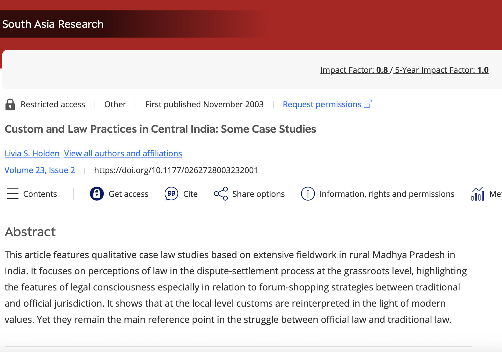Click the information circle icon
This screenshot has width=502, height=352.
pos(308,194)
